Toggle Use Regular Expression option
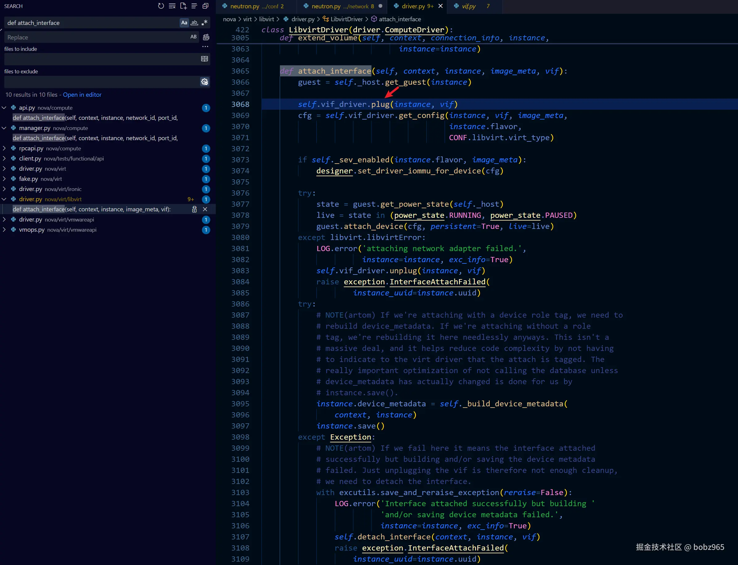This screenshot has height=565, width=738. click(204, 22)
